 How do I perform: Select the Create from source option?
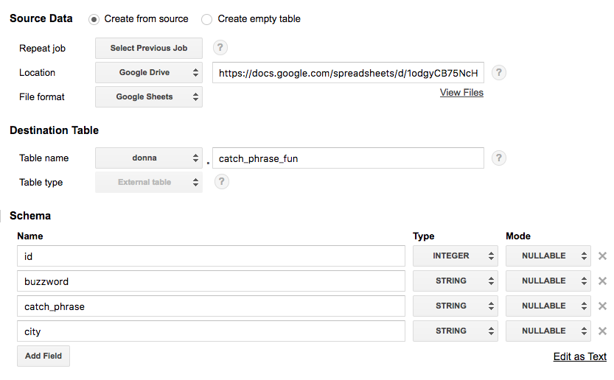click(x=94, y=19)
